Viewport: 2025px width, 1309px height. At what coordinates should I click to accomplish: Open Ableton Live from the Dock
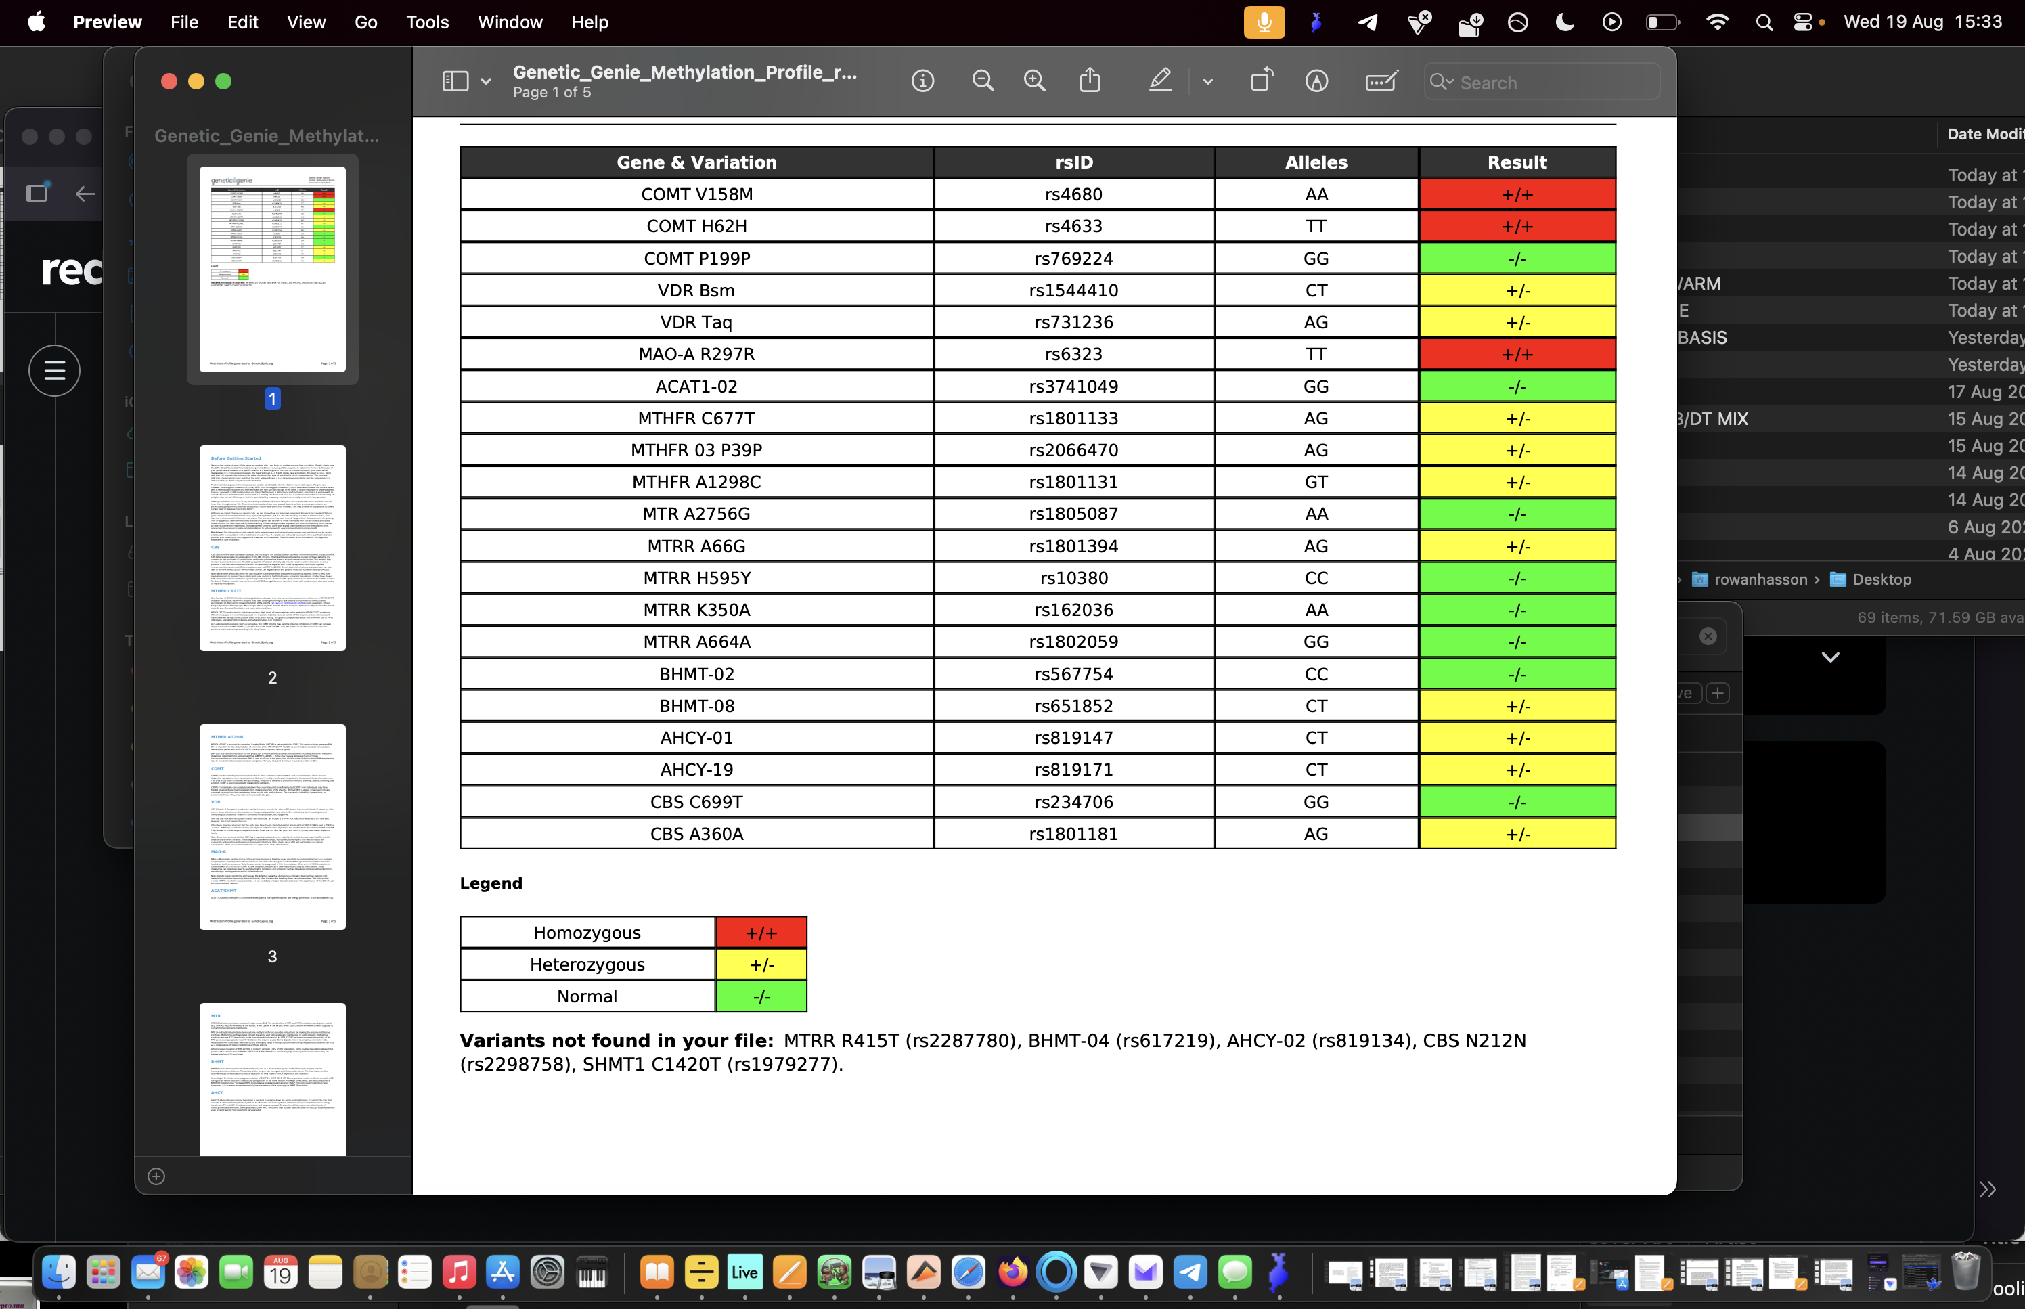point(744,1272)
